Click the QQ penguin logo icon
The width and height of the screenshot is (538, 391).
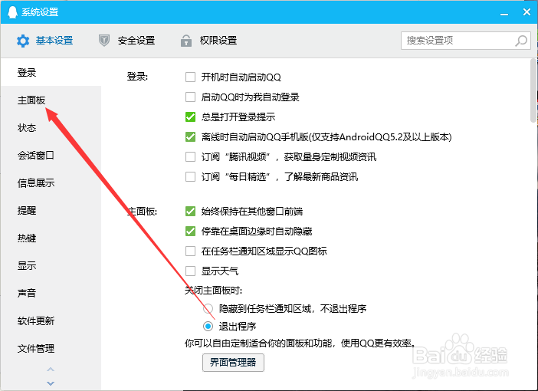[x=12, y=12]
